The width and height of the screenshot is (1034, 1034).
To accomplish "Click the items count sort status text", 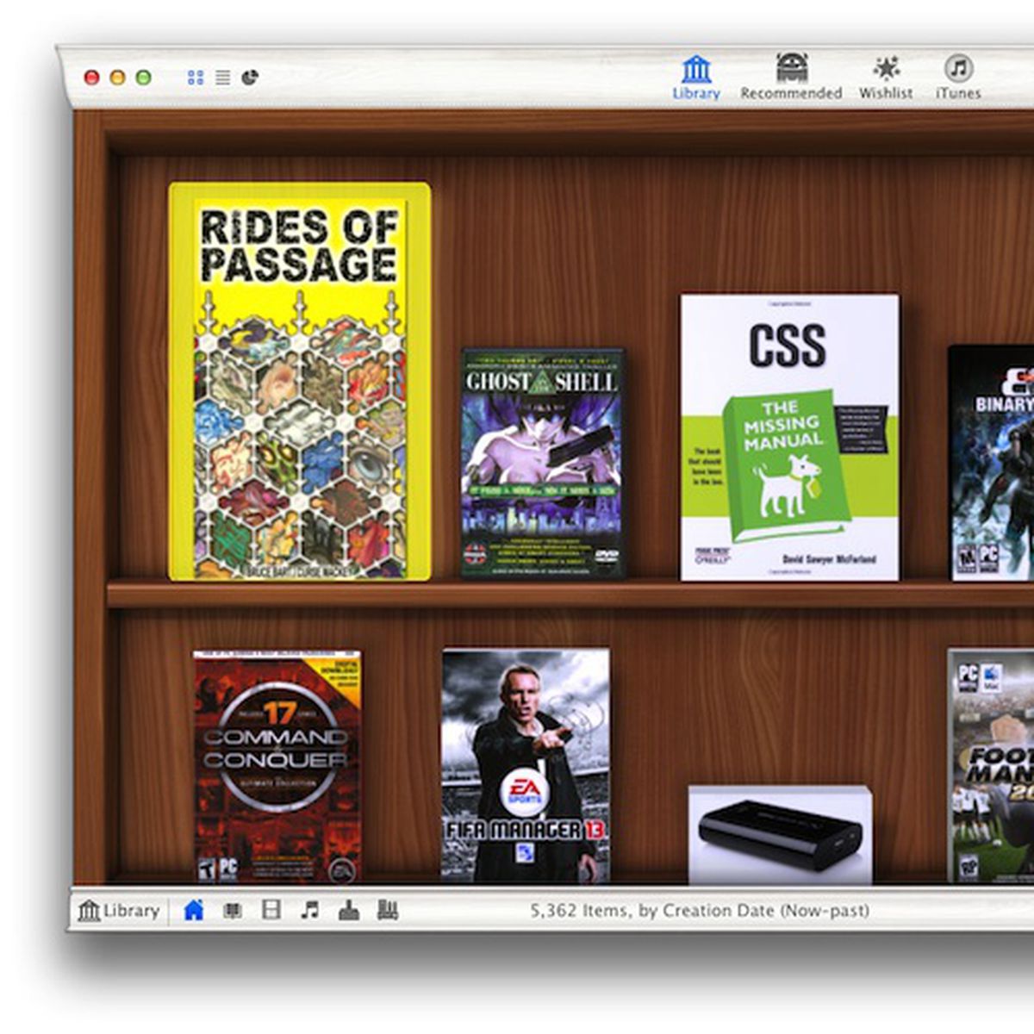I will tap(699, 911).
